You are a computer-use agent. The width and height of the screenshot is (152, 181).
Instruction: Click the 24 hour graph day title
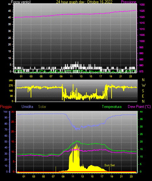click(x=84, y=2)
